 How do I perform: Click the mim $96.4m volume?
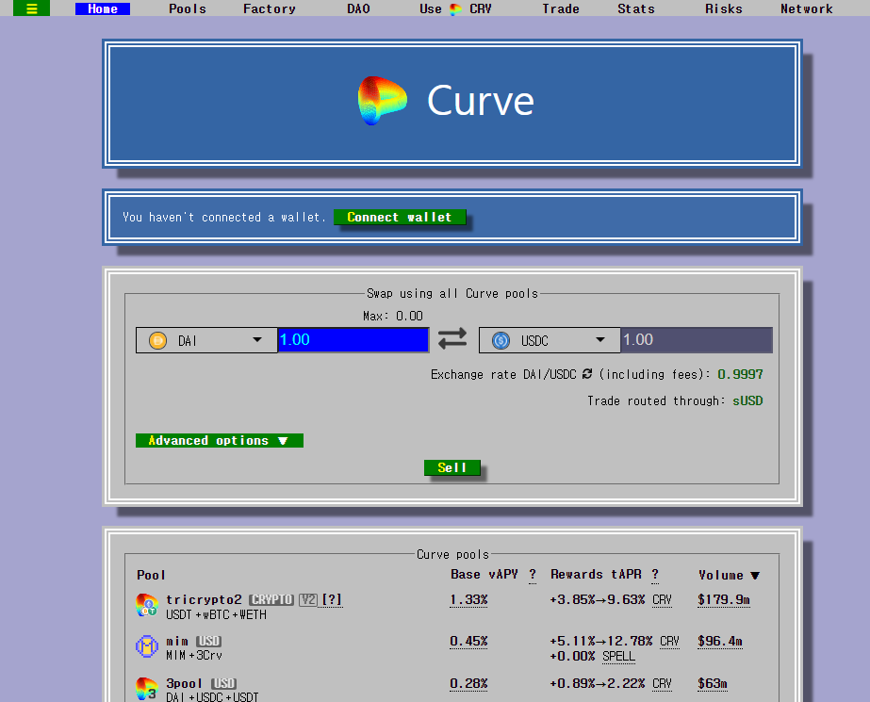[x=720, y=642]
